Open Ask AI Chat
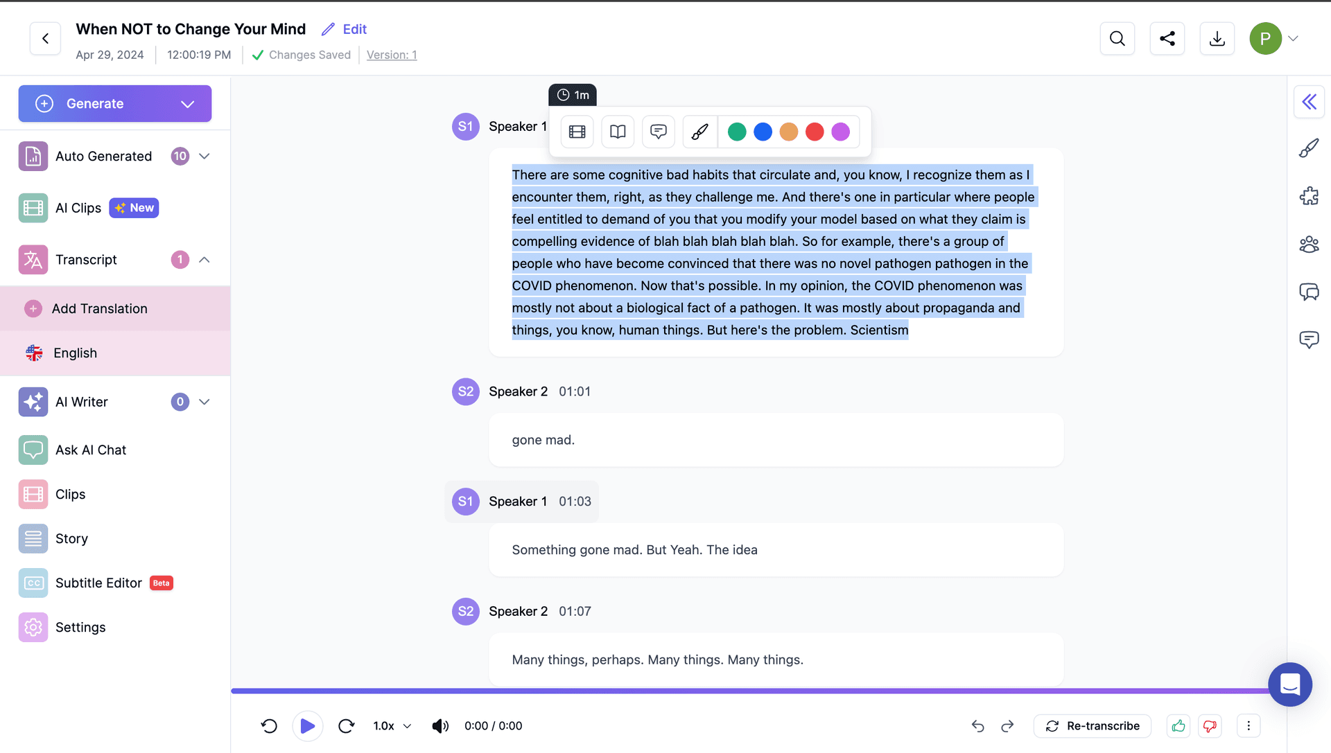Viewport: 1331px width, 753px height. point(91,450)
